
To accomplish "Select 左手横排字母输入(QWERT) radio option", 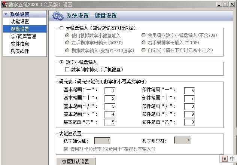I will [67, 43].
